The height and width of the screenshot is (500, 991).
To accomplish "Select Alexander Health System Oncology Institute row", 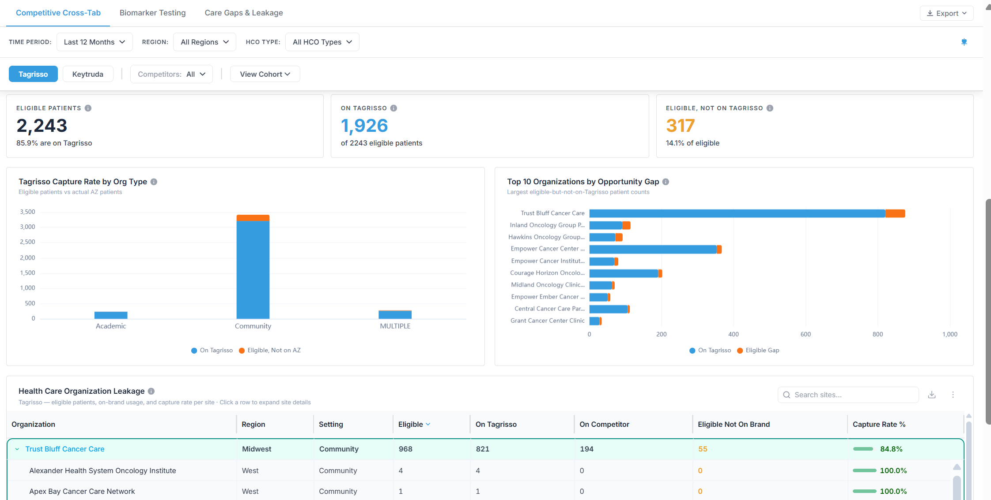I will click(x=479, y=470).
